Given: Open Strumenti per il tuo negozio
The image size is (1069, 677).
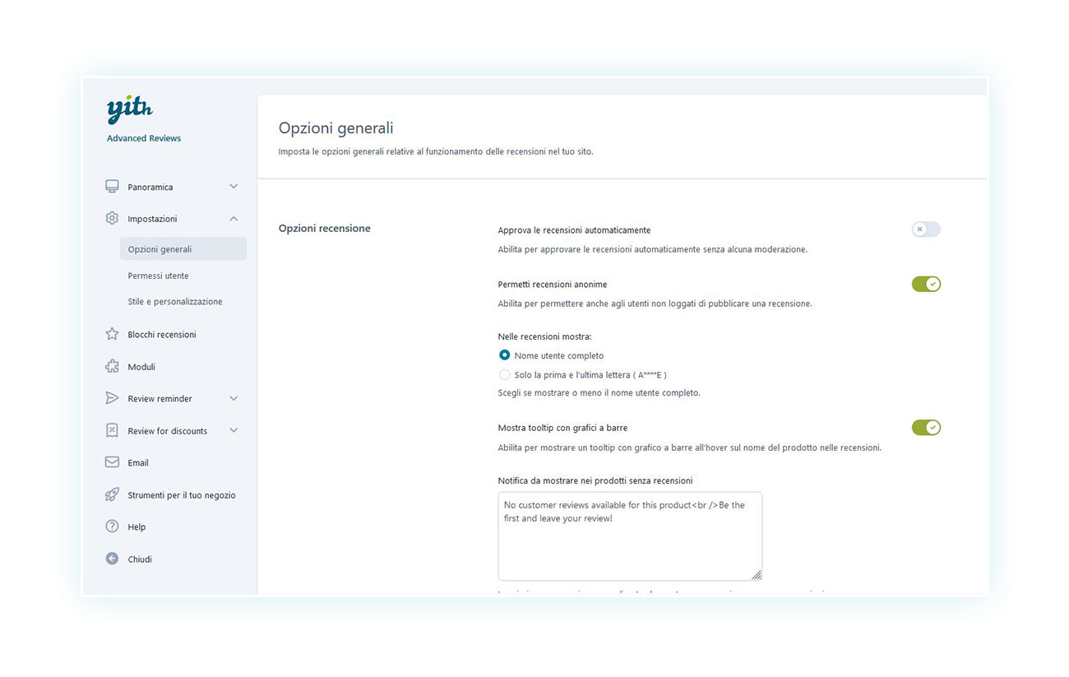Looking at the screenshot, I should (x=182, y=495).
